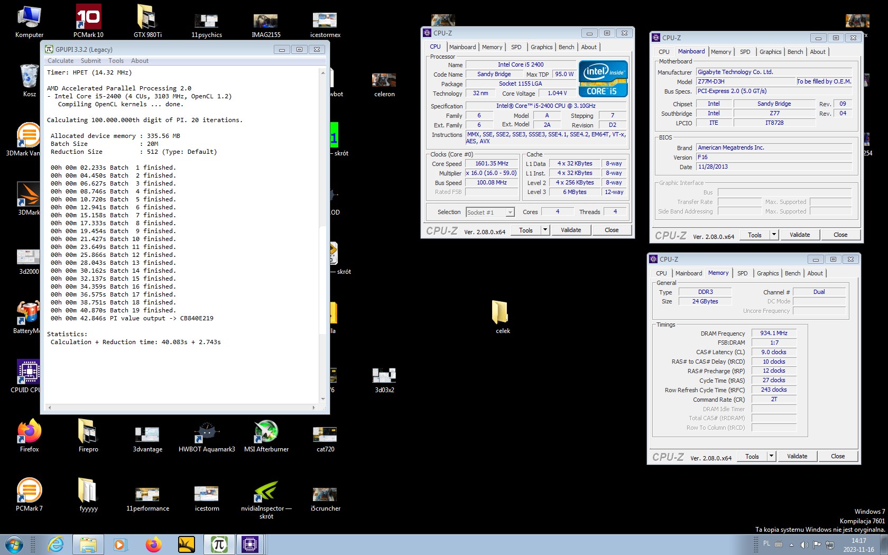Open the Komputer desktop icon

point(29,22)
